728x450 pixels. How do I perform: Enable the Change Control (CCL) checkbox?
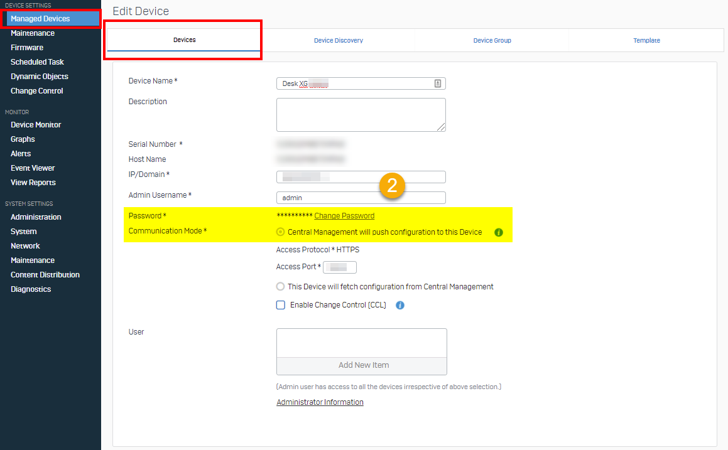tap(280, 305)
